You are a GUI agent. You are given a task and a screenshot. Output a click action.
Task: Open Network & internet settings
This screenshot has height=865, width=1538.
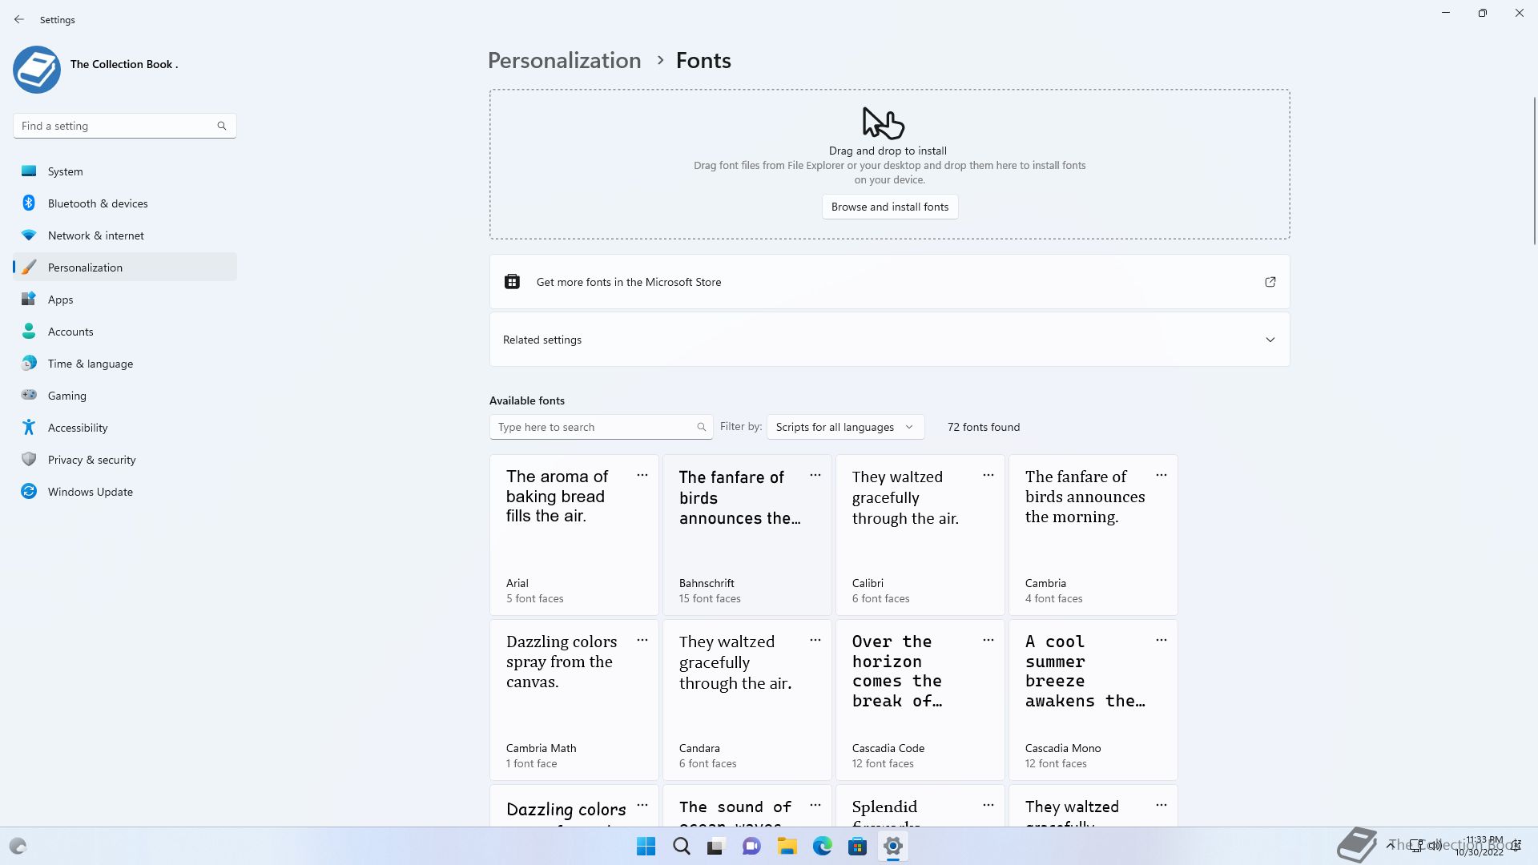point(125,235)
